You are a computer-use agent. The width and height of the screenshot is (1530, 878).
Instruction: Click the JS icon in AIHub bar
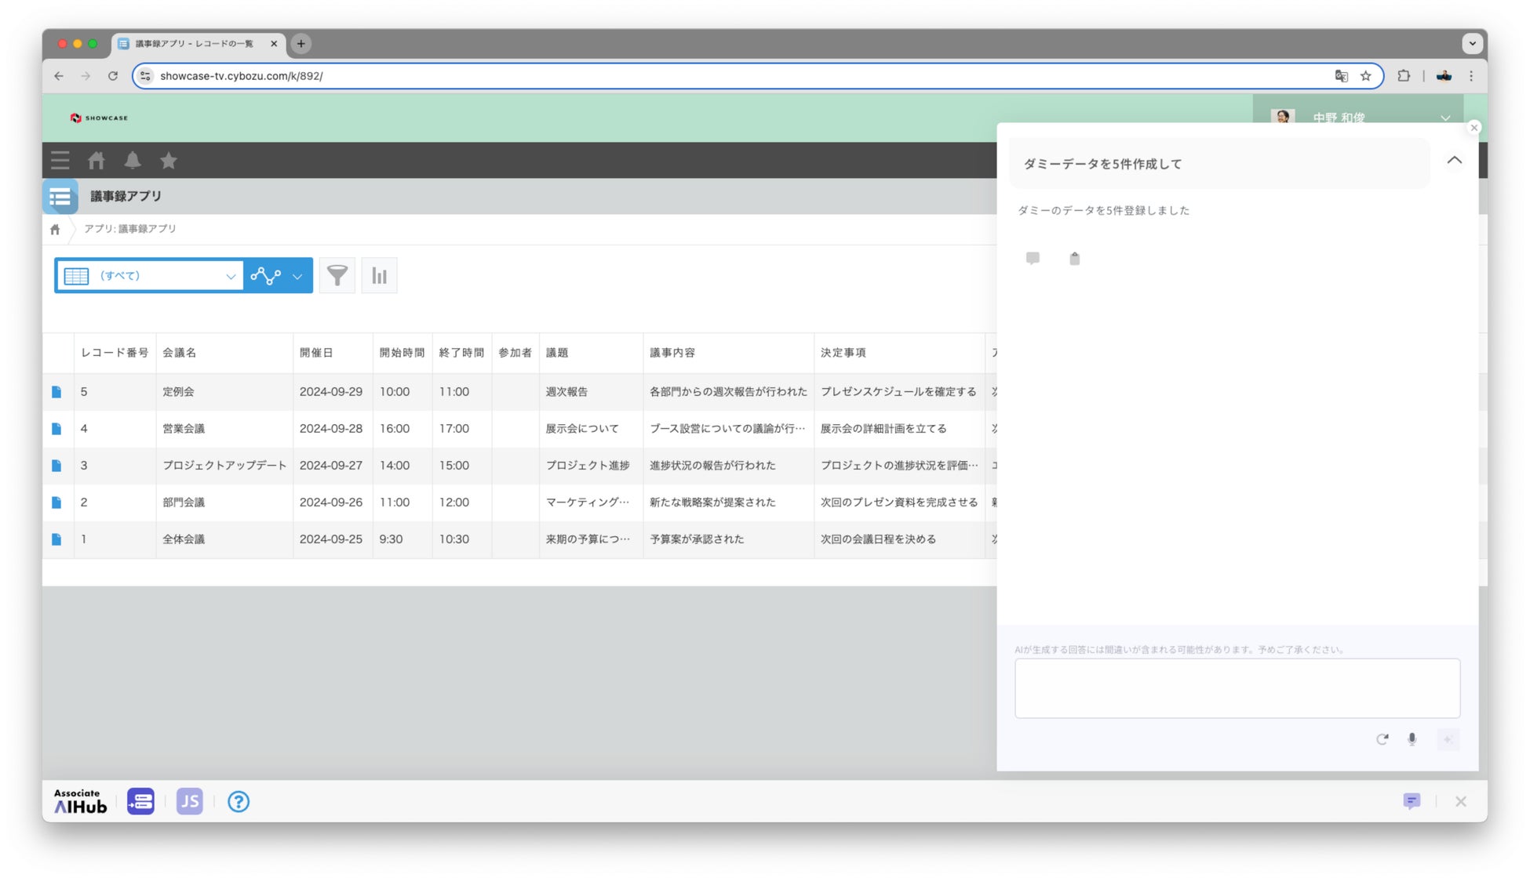190,801
